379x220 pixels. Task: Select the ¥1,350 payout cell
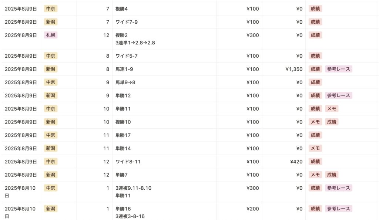(294, 69)
